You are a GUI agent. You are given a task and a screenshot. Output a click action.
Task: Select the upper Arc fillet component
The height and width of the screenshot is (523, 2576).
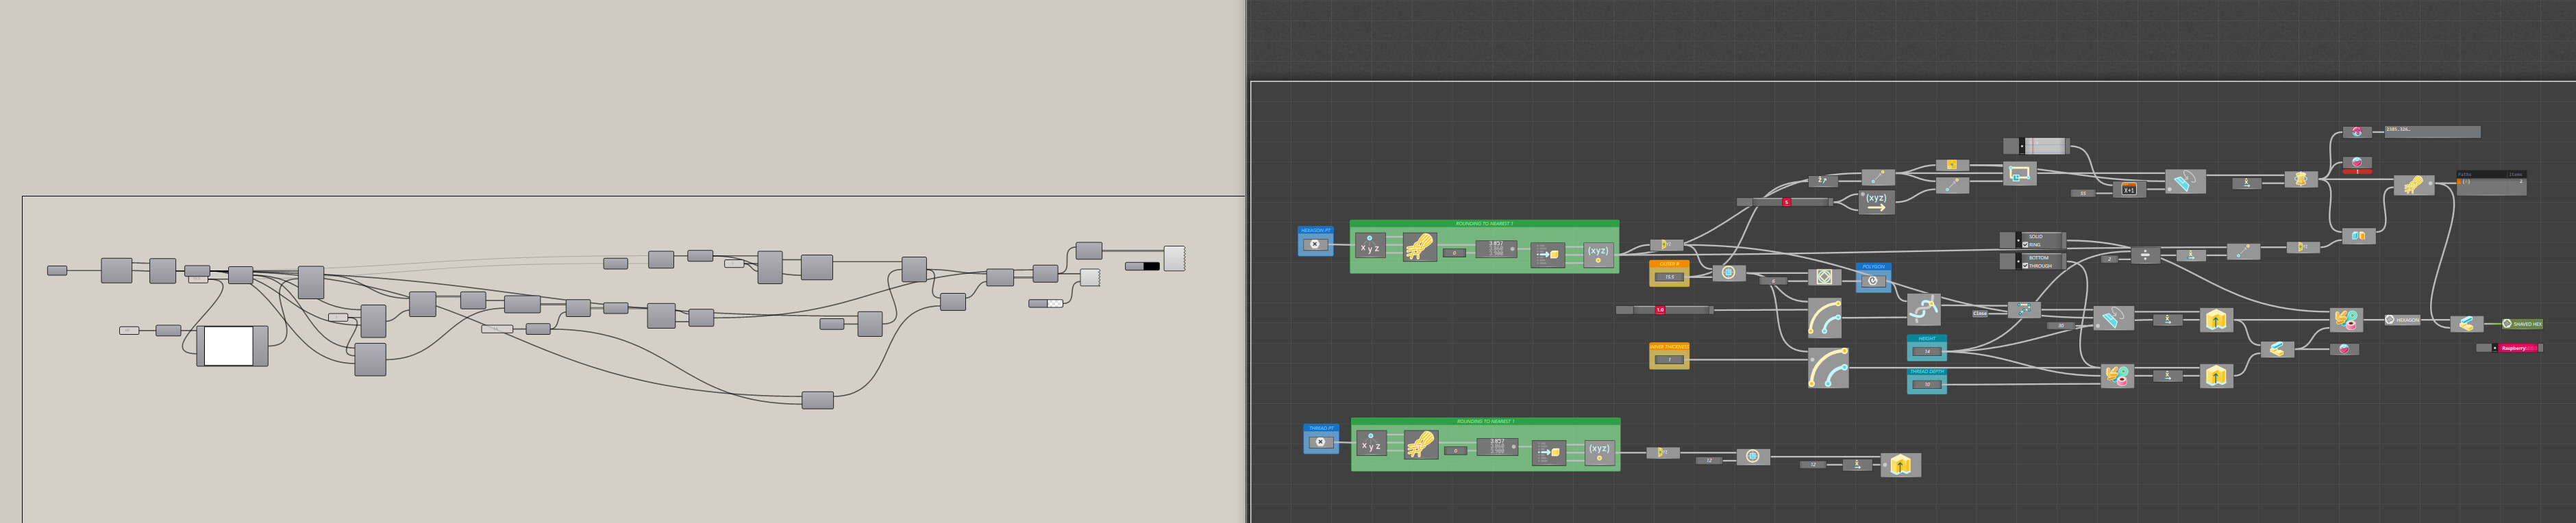1825,318
